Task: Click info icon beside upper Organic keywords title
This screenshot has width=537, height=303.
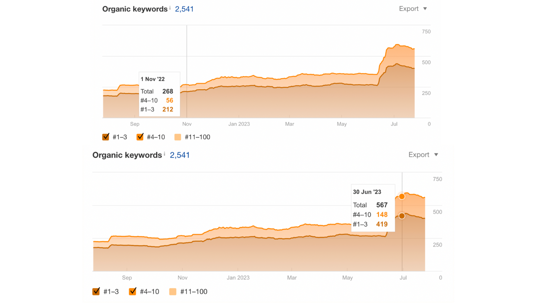Action: pyautogui.click(x=170, y=8)
